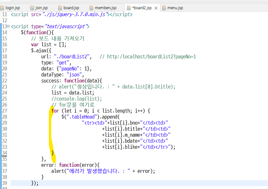Click the 'for' keyword on line 27
This screenshot has width=268, height=189.
point(55,111)
